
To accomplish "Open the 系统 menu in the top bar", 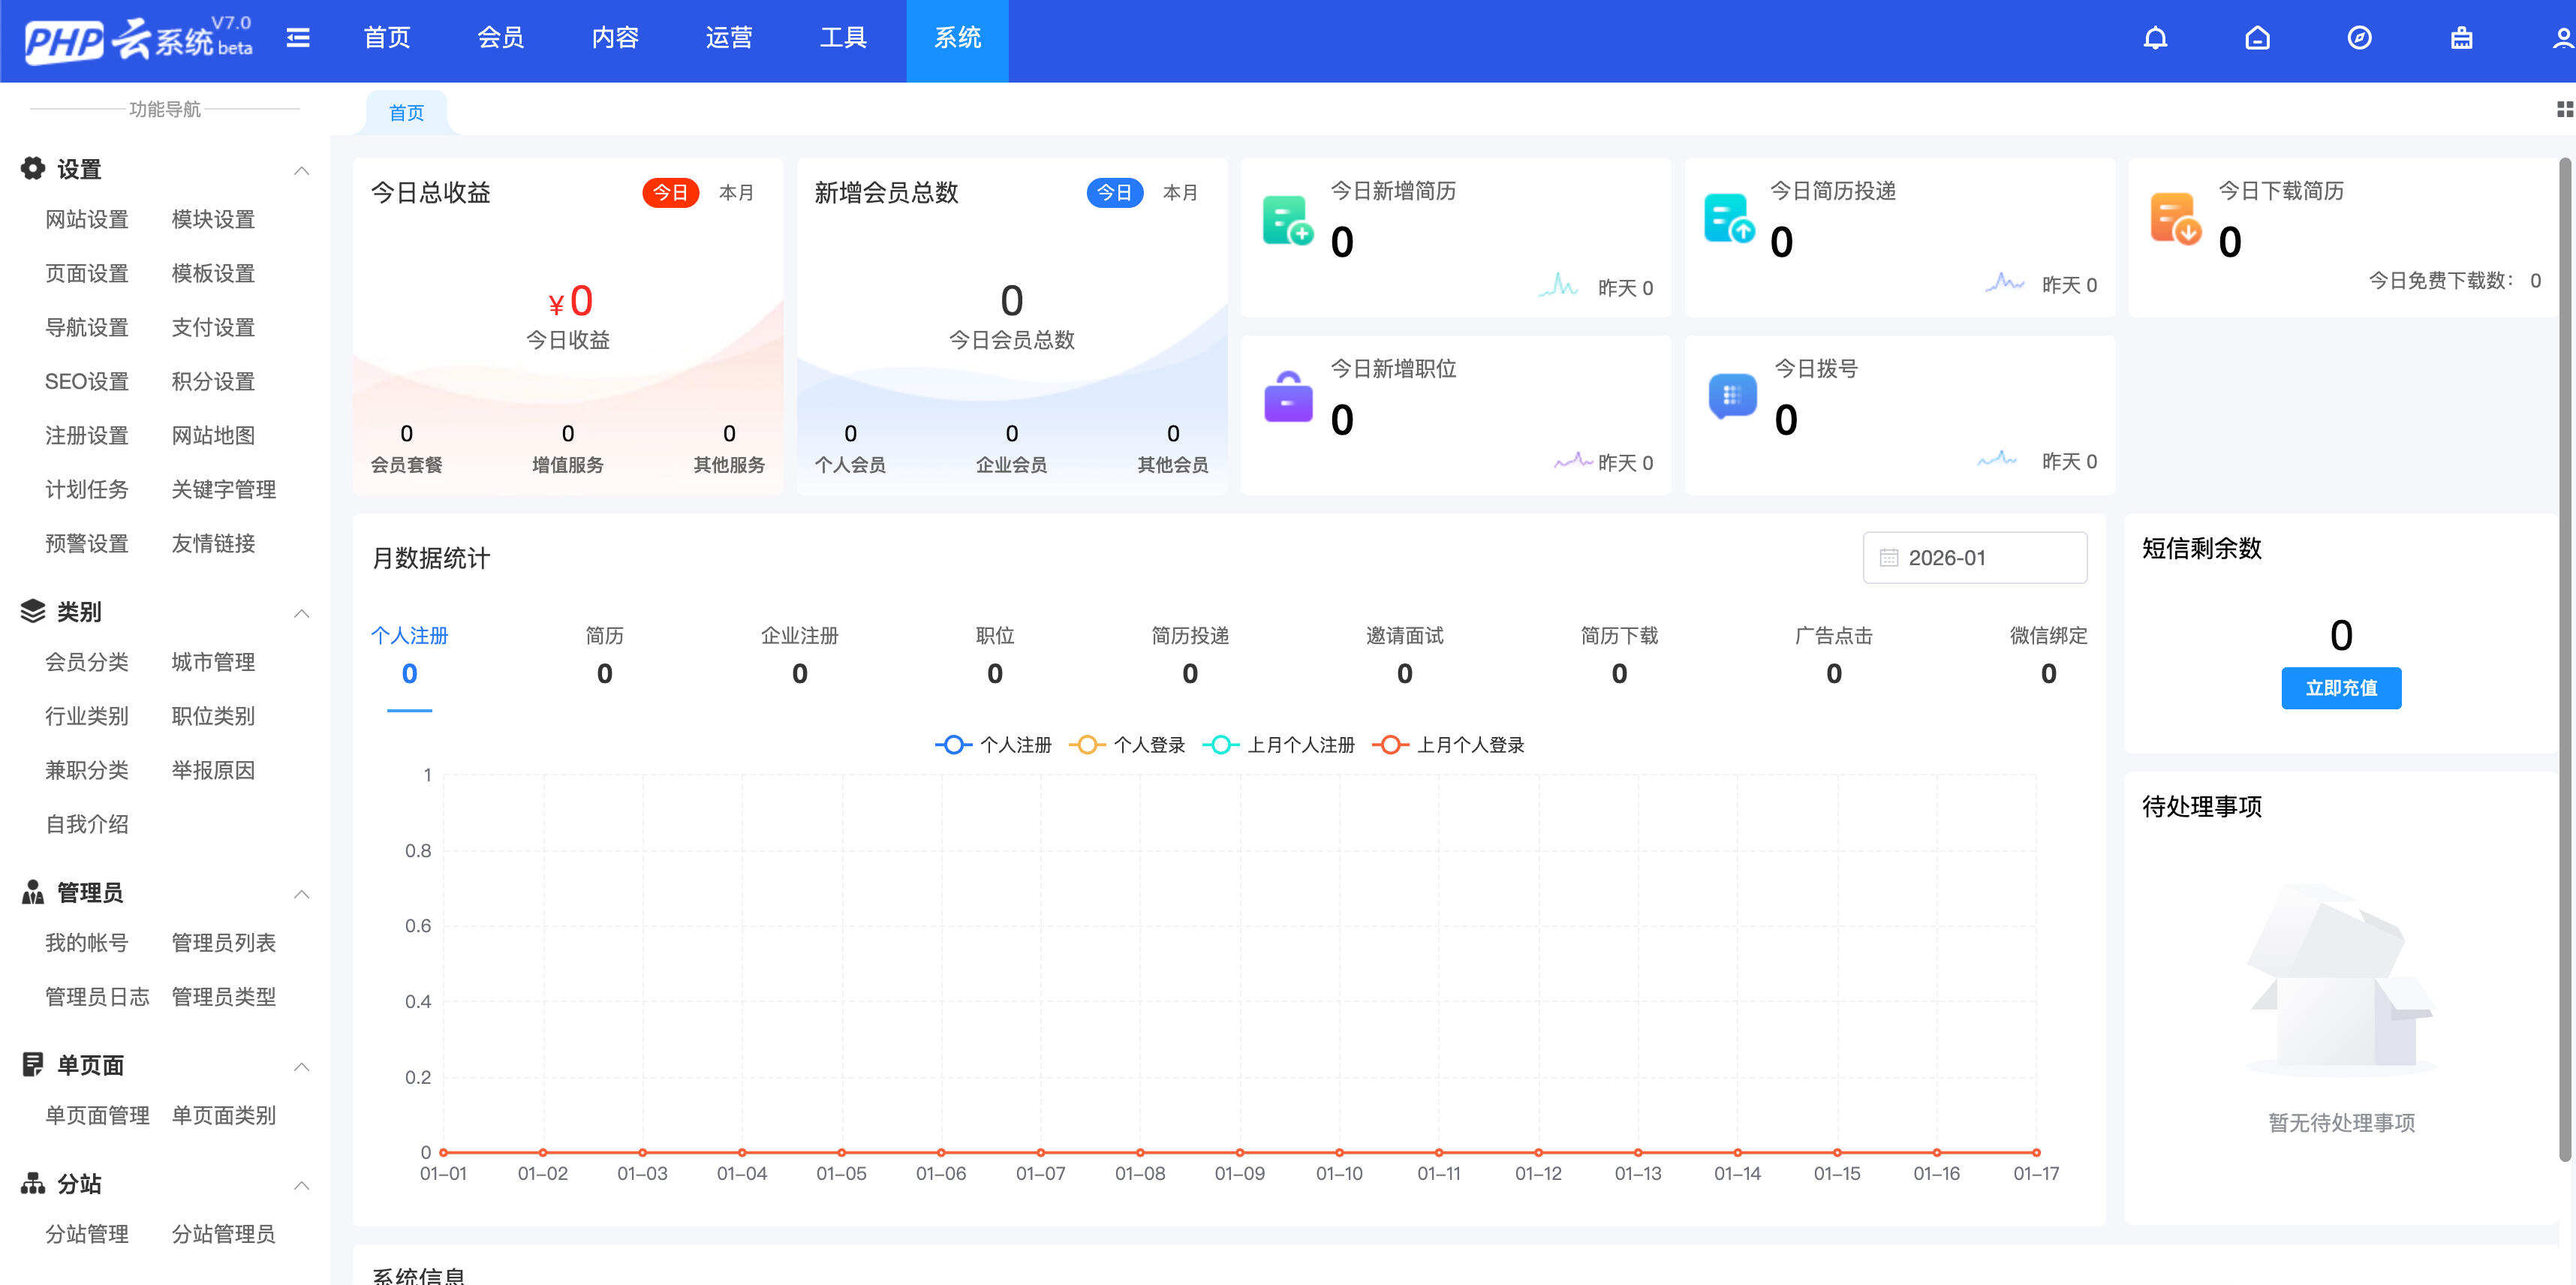I will click(x=957, y=39).
